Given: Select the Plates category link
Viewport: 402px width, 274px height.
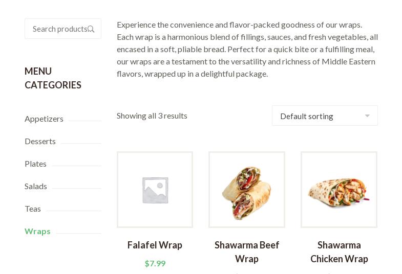Looking at the screenshot, I should pos(35,164).
